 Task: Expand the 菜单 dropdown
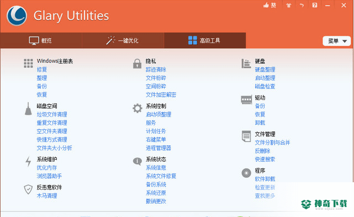pyautogui.click(x=337, y=41)
